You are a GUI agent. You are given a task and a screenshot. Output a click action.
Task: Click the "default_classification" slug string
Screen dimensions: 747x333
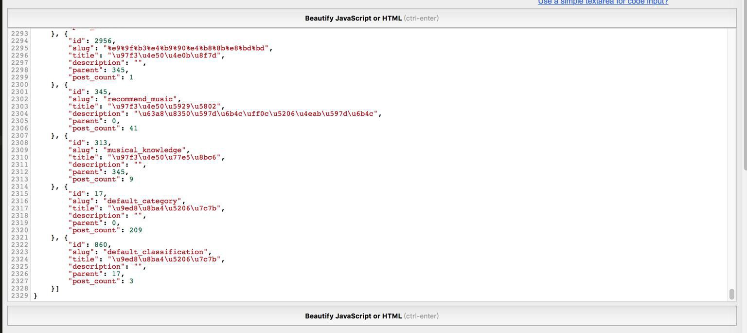tap(157, 252)
